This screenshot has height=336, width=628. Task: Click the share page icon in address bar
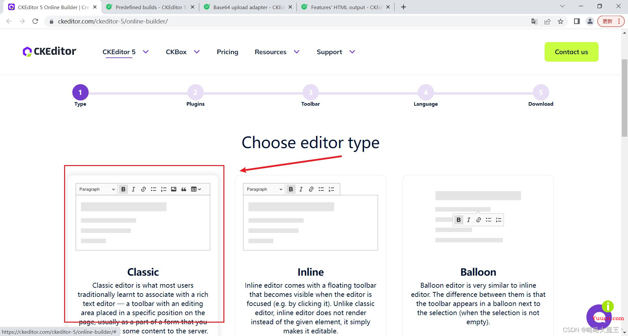(x=548, y=21)
